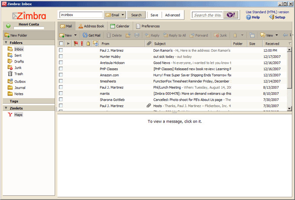The image size is (295, 200).
Task: Check the Hunter Hubby message checkbox
Action: (61, 57)
